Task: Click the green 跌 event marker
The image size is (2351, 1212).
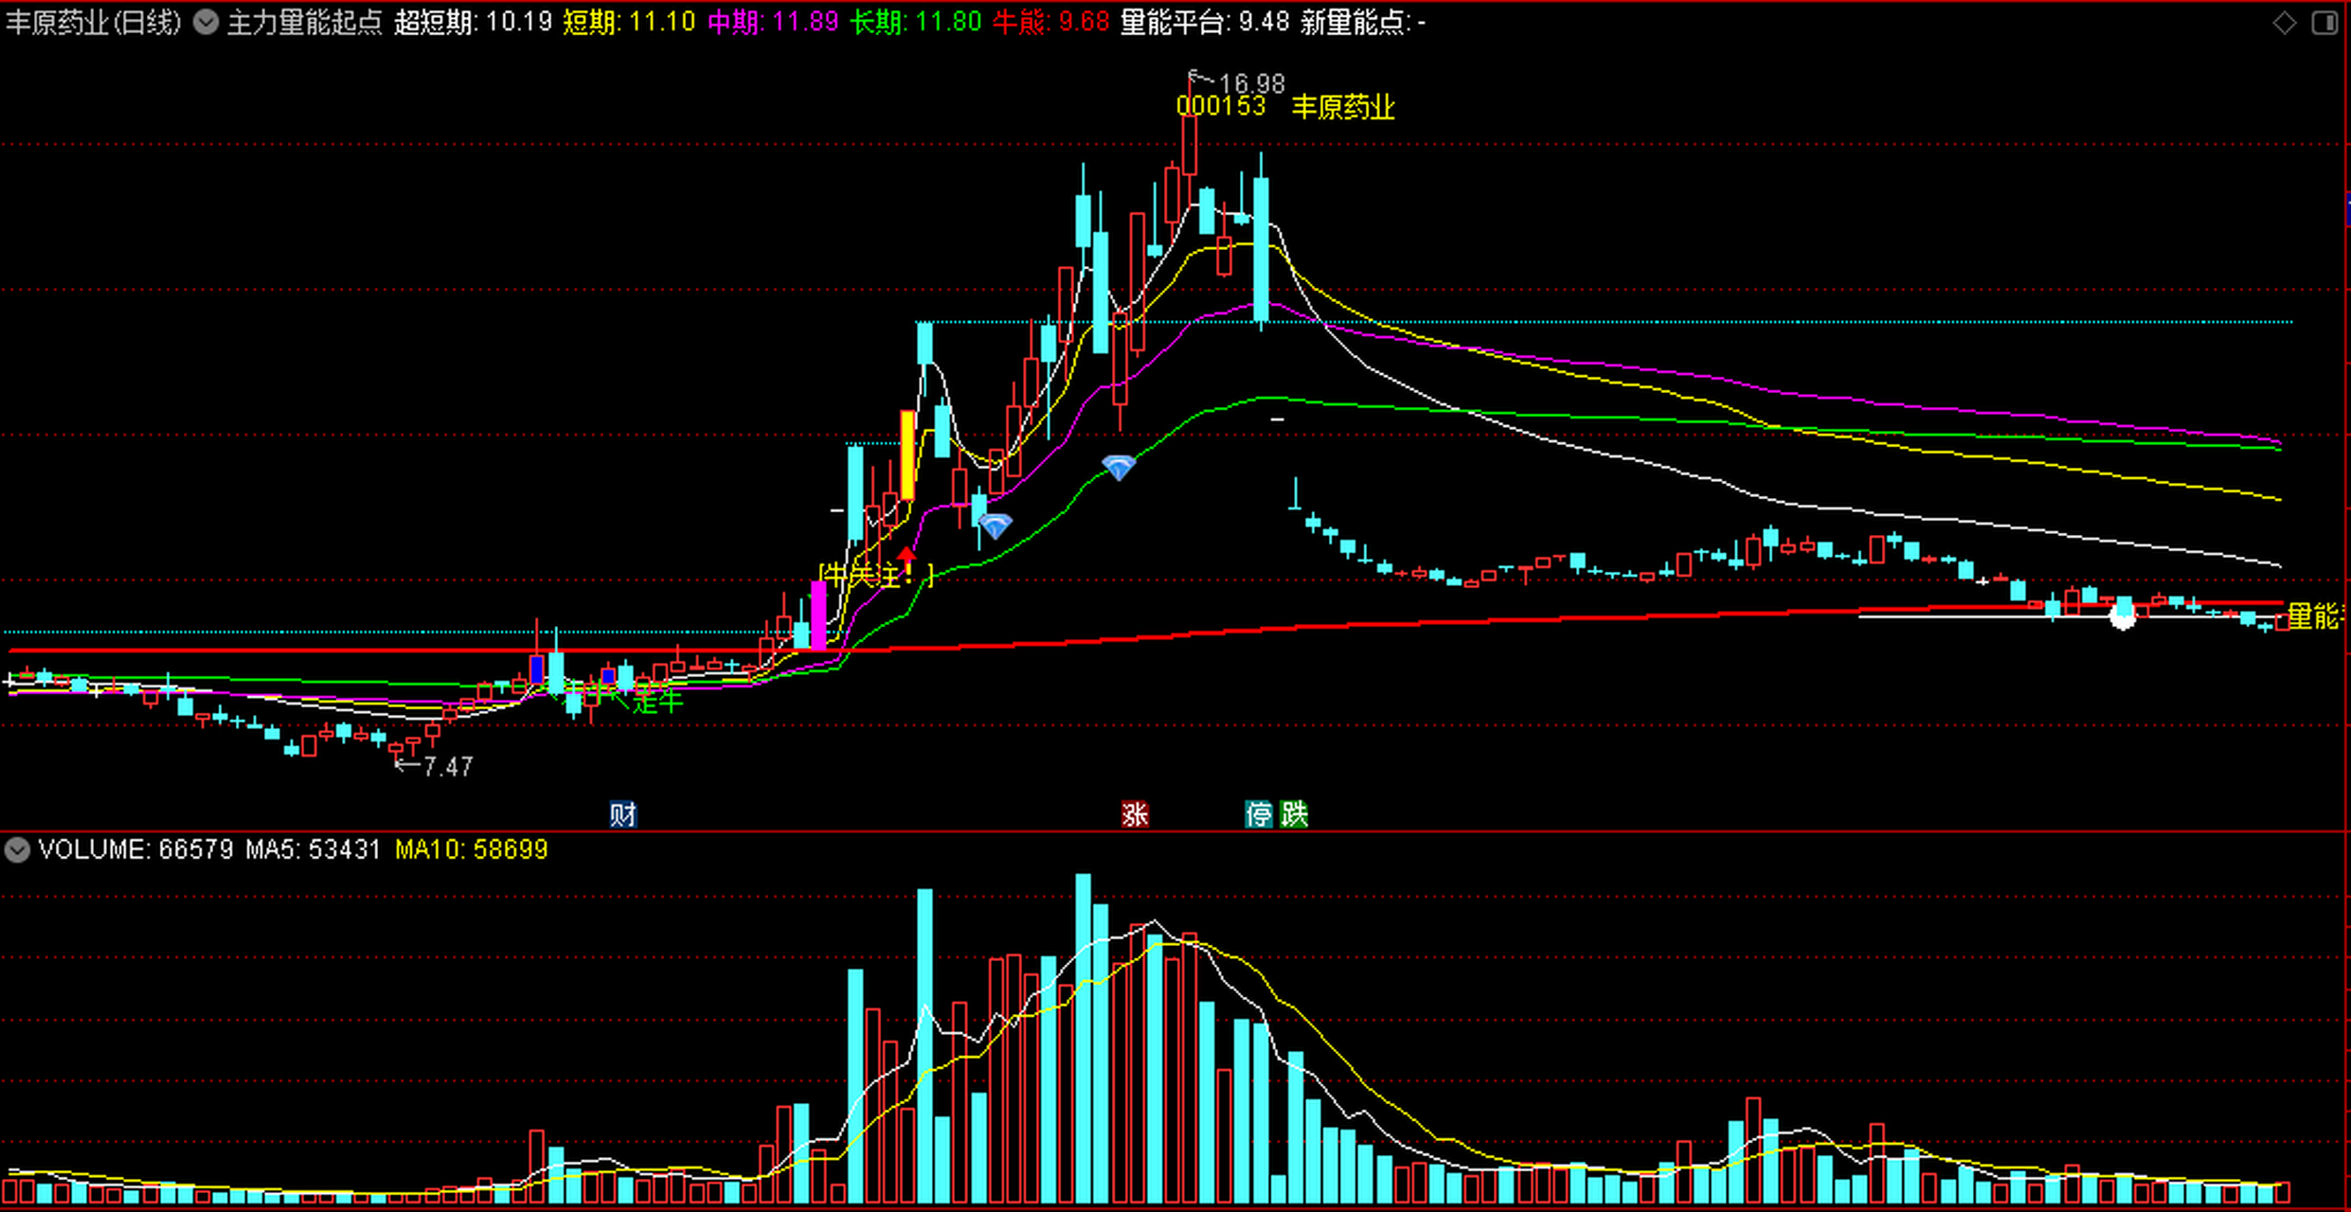Action: click(x=1293, y=814)
